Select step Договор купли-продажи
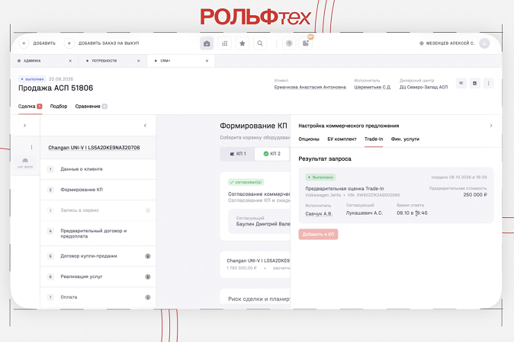 [98, 256]
